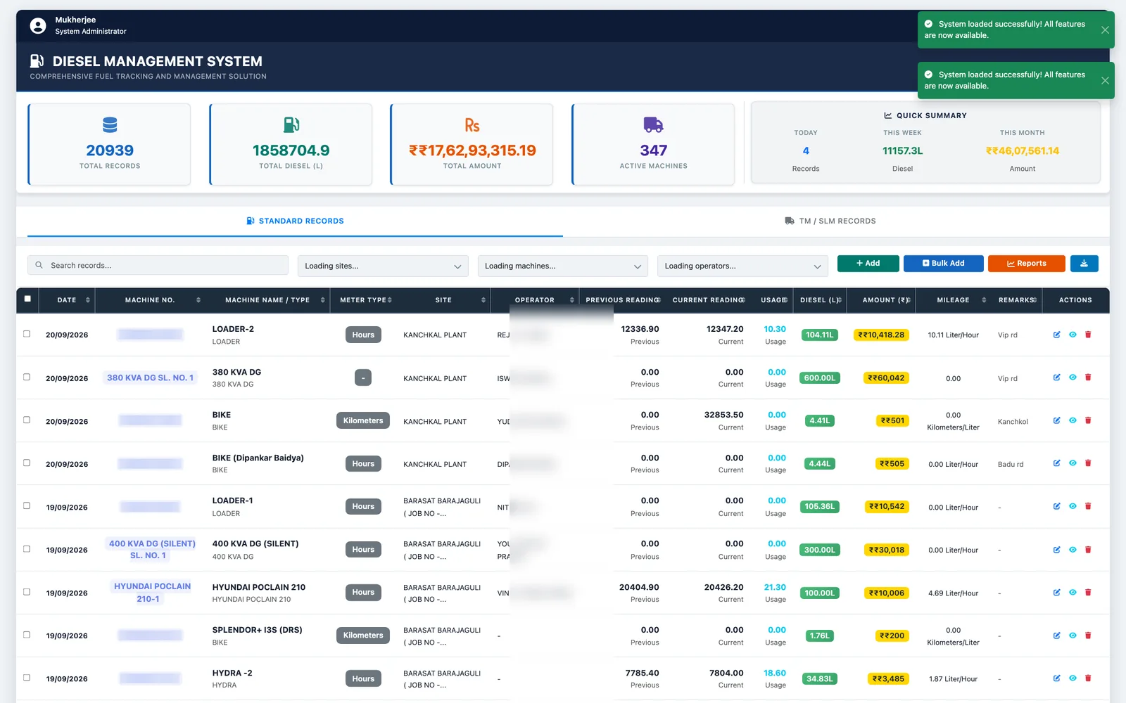
Task: Click the green Add button
Action: point(868,264)
